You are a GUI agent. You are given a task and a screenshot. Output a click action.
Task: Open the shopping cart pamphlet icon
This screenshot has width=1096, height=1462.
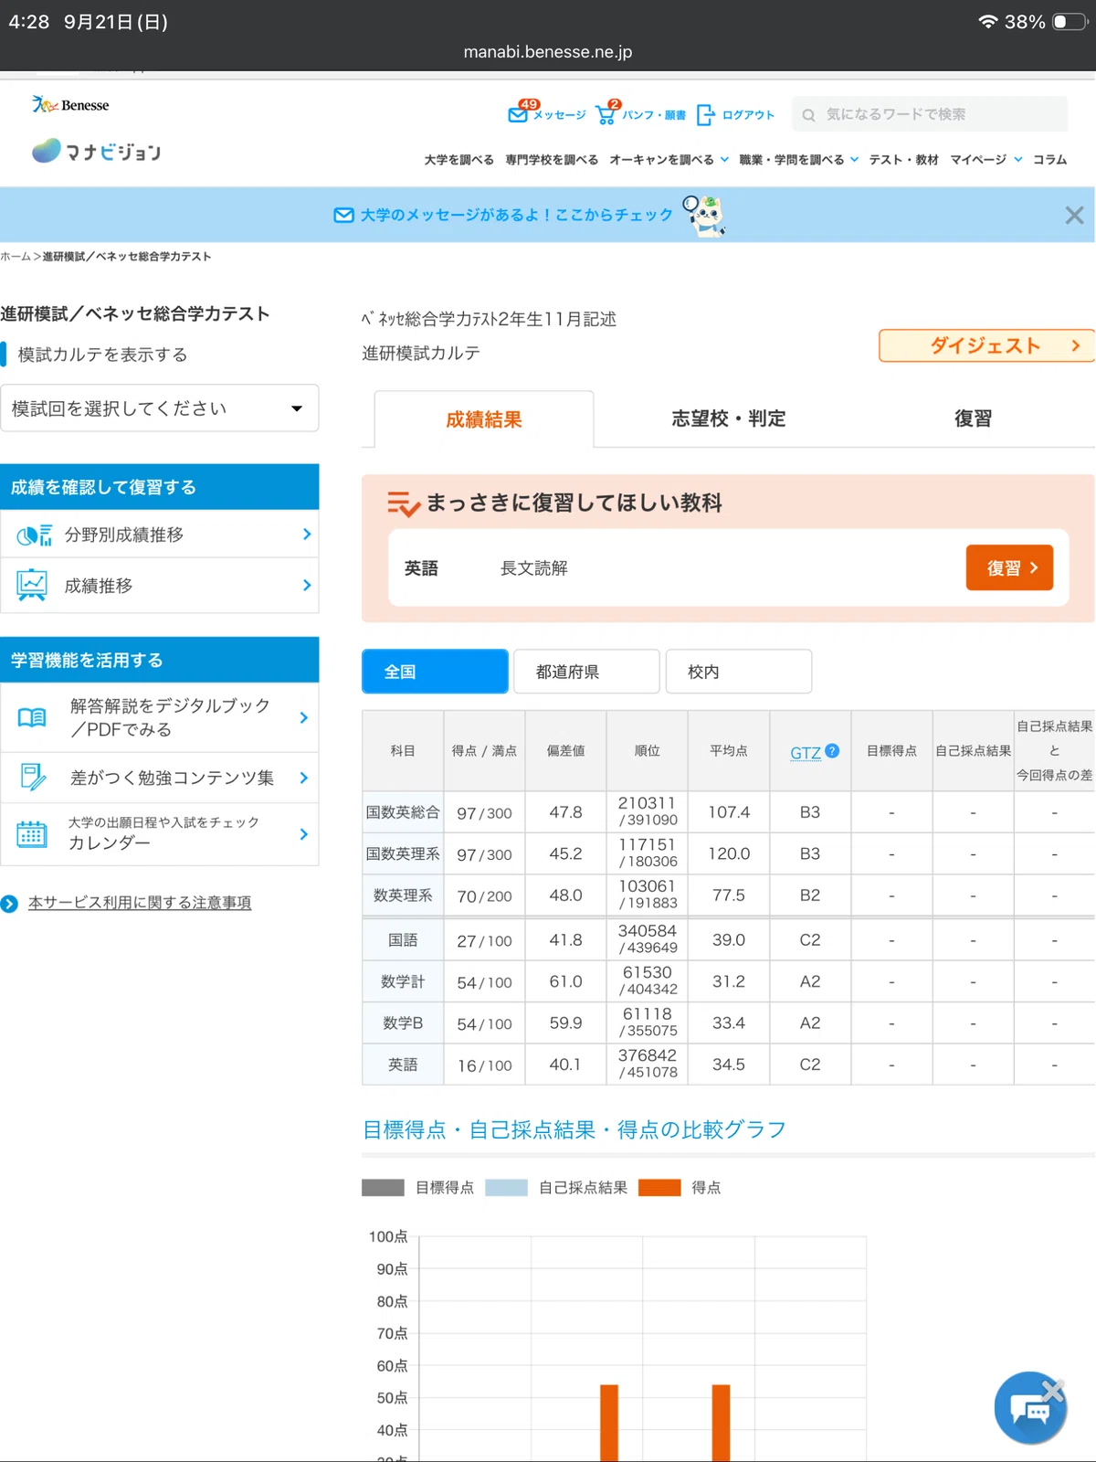pyautogui.click(x=606, y=114)
